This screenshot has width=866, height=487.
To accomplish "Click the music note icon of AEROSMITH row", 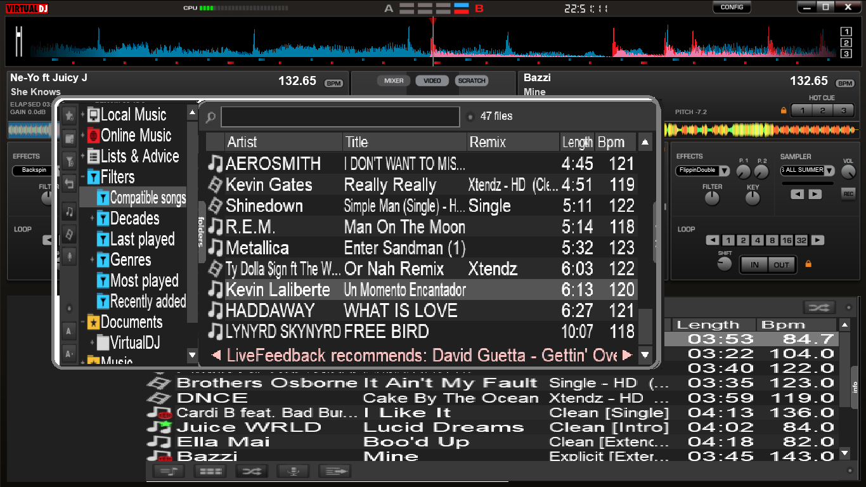I will [x=216, y=164].
